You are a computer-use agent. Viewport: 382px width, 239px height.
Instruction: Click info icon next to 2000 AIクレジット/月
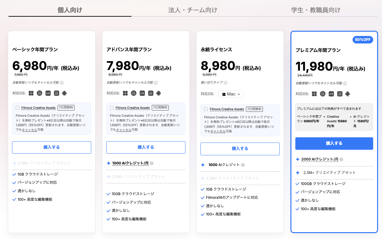click(x=341, y=160)
